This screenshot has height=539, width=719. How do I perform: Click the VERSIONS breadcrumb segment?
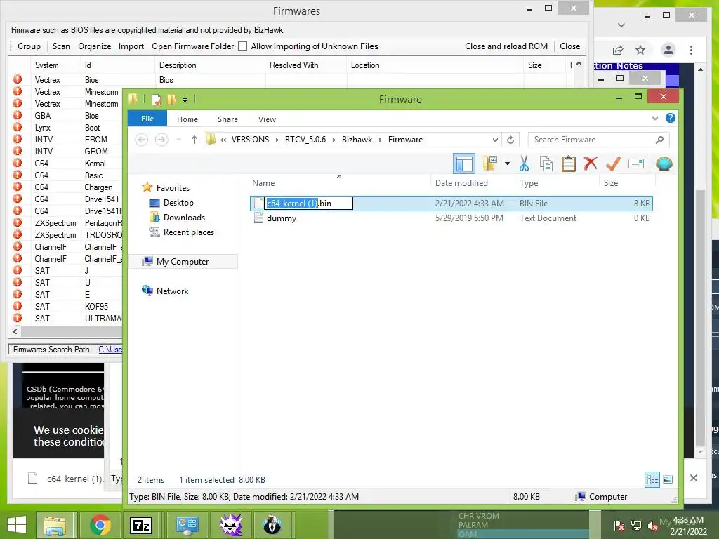pos(250,140)
